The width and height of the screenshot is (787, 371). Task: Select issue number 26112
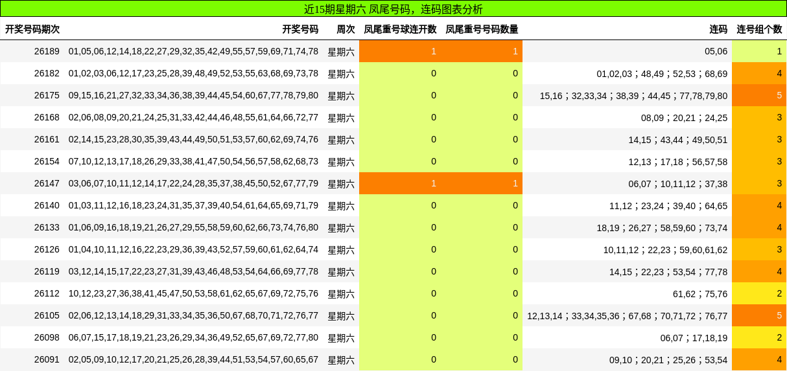(x=47, y=293)
